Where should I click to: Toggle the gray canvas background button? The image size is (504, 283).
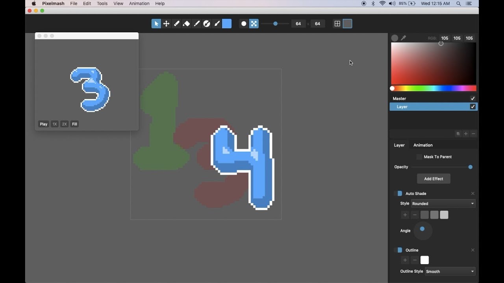pyautogui.click(x=347, y=24)
